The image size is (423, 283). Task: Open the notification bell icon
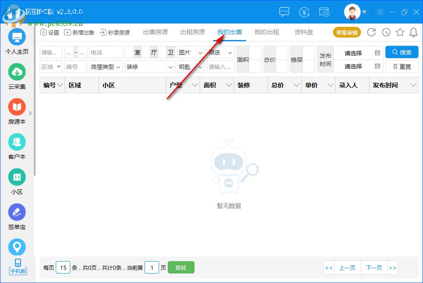tap(414, 32)
